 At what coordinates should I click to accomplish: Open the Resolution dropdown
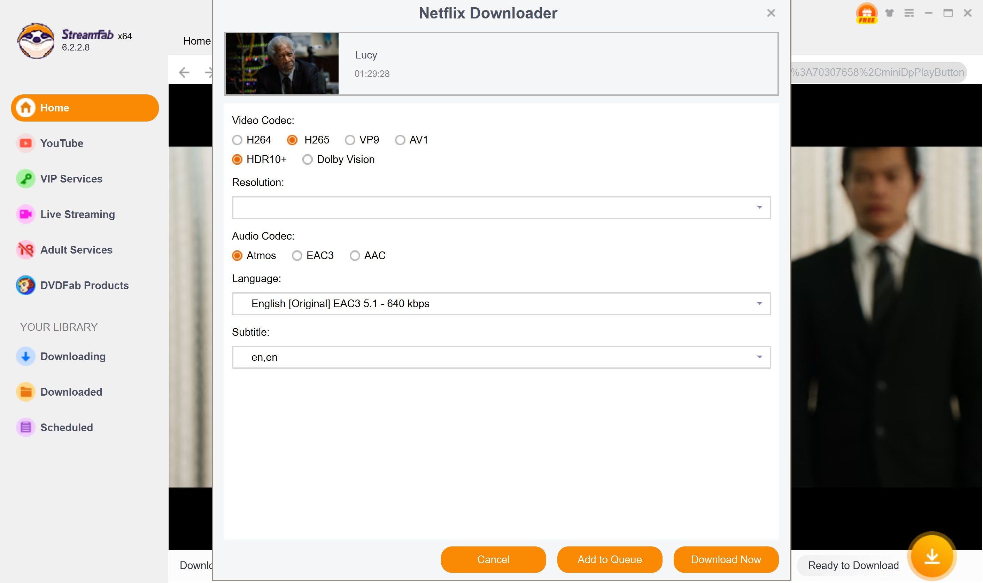click(501, 208)
